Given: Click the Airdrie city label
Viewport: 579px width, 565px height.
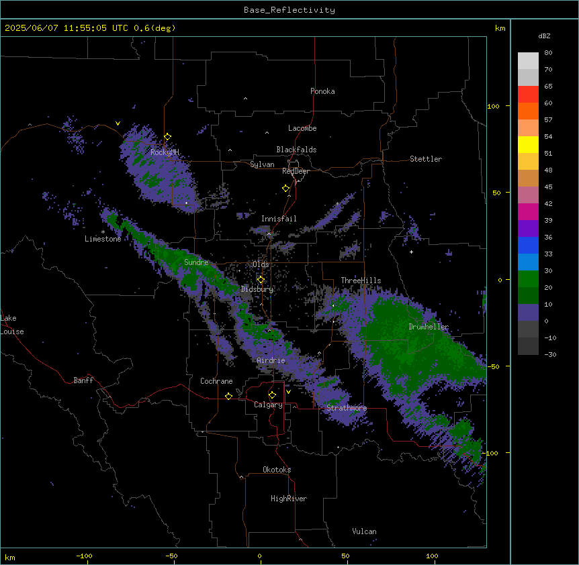Looking at the screenshot, I should tap(271, 360).
